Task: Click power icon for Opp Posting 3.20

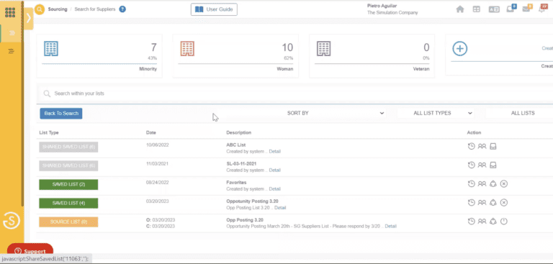Action: click(504, 222)
